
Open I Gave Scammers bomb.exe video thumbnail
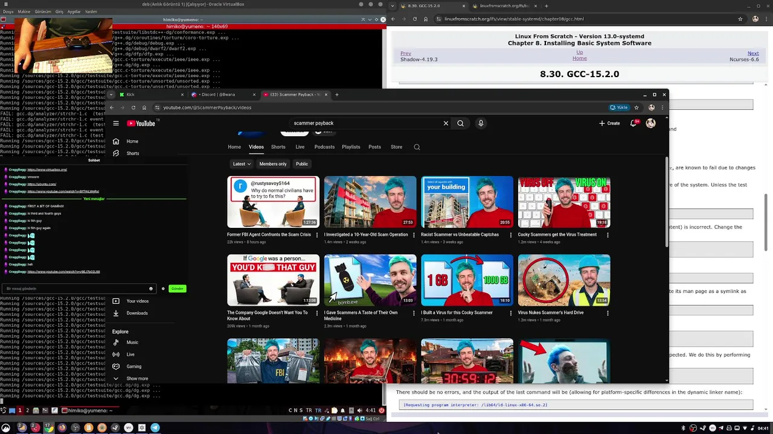tap(370, 280)
